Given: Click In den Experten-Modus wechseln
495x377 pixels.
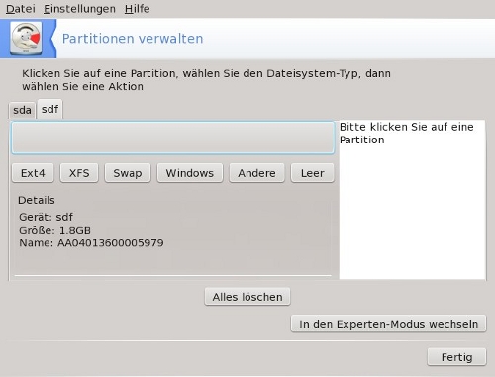Looking at the screenshot, I should click(389, 324).
